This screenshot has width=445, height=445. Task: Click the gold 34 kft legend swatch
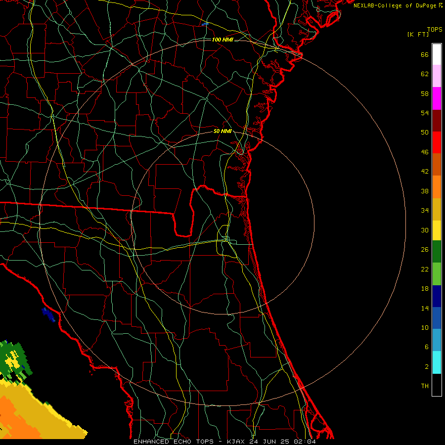437,209
